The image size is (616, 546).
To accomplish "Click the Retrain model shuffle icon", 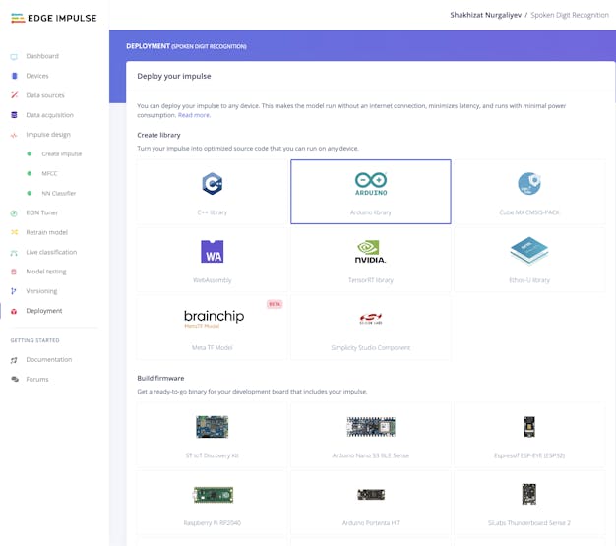I will click(14, 232).
